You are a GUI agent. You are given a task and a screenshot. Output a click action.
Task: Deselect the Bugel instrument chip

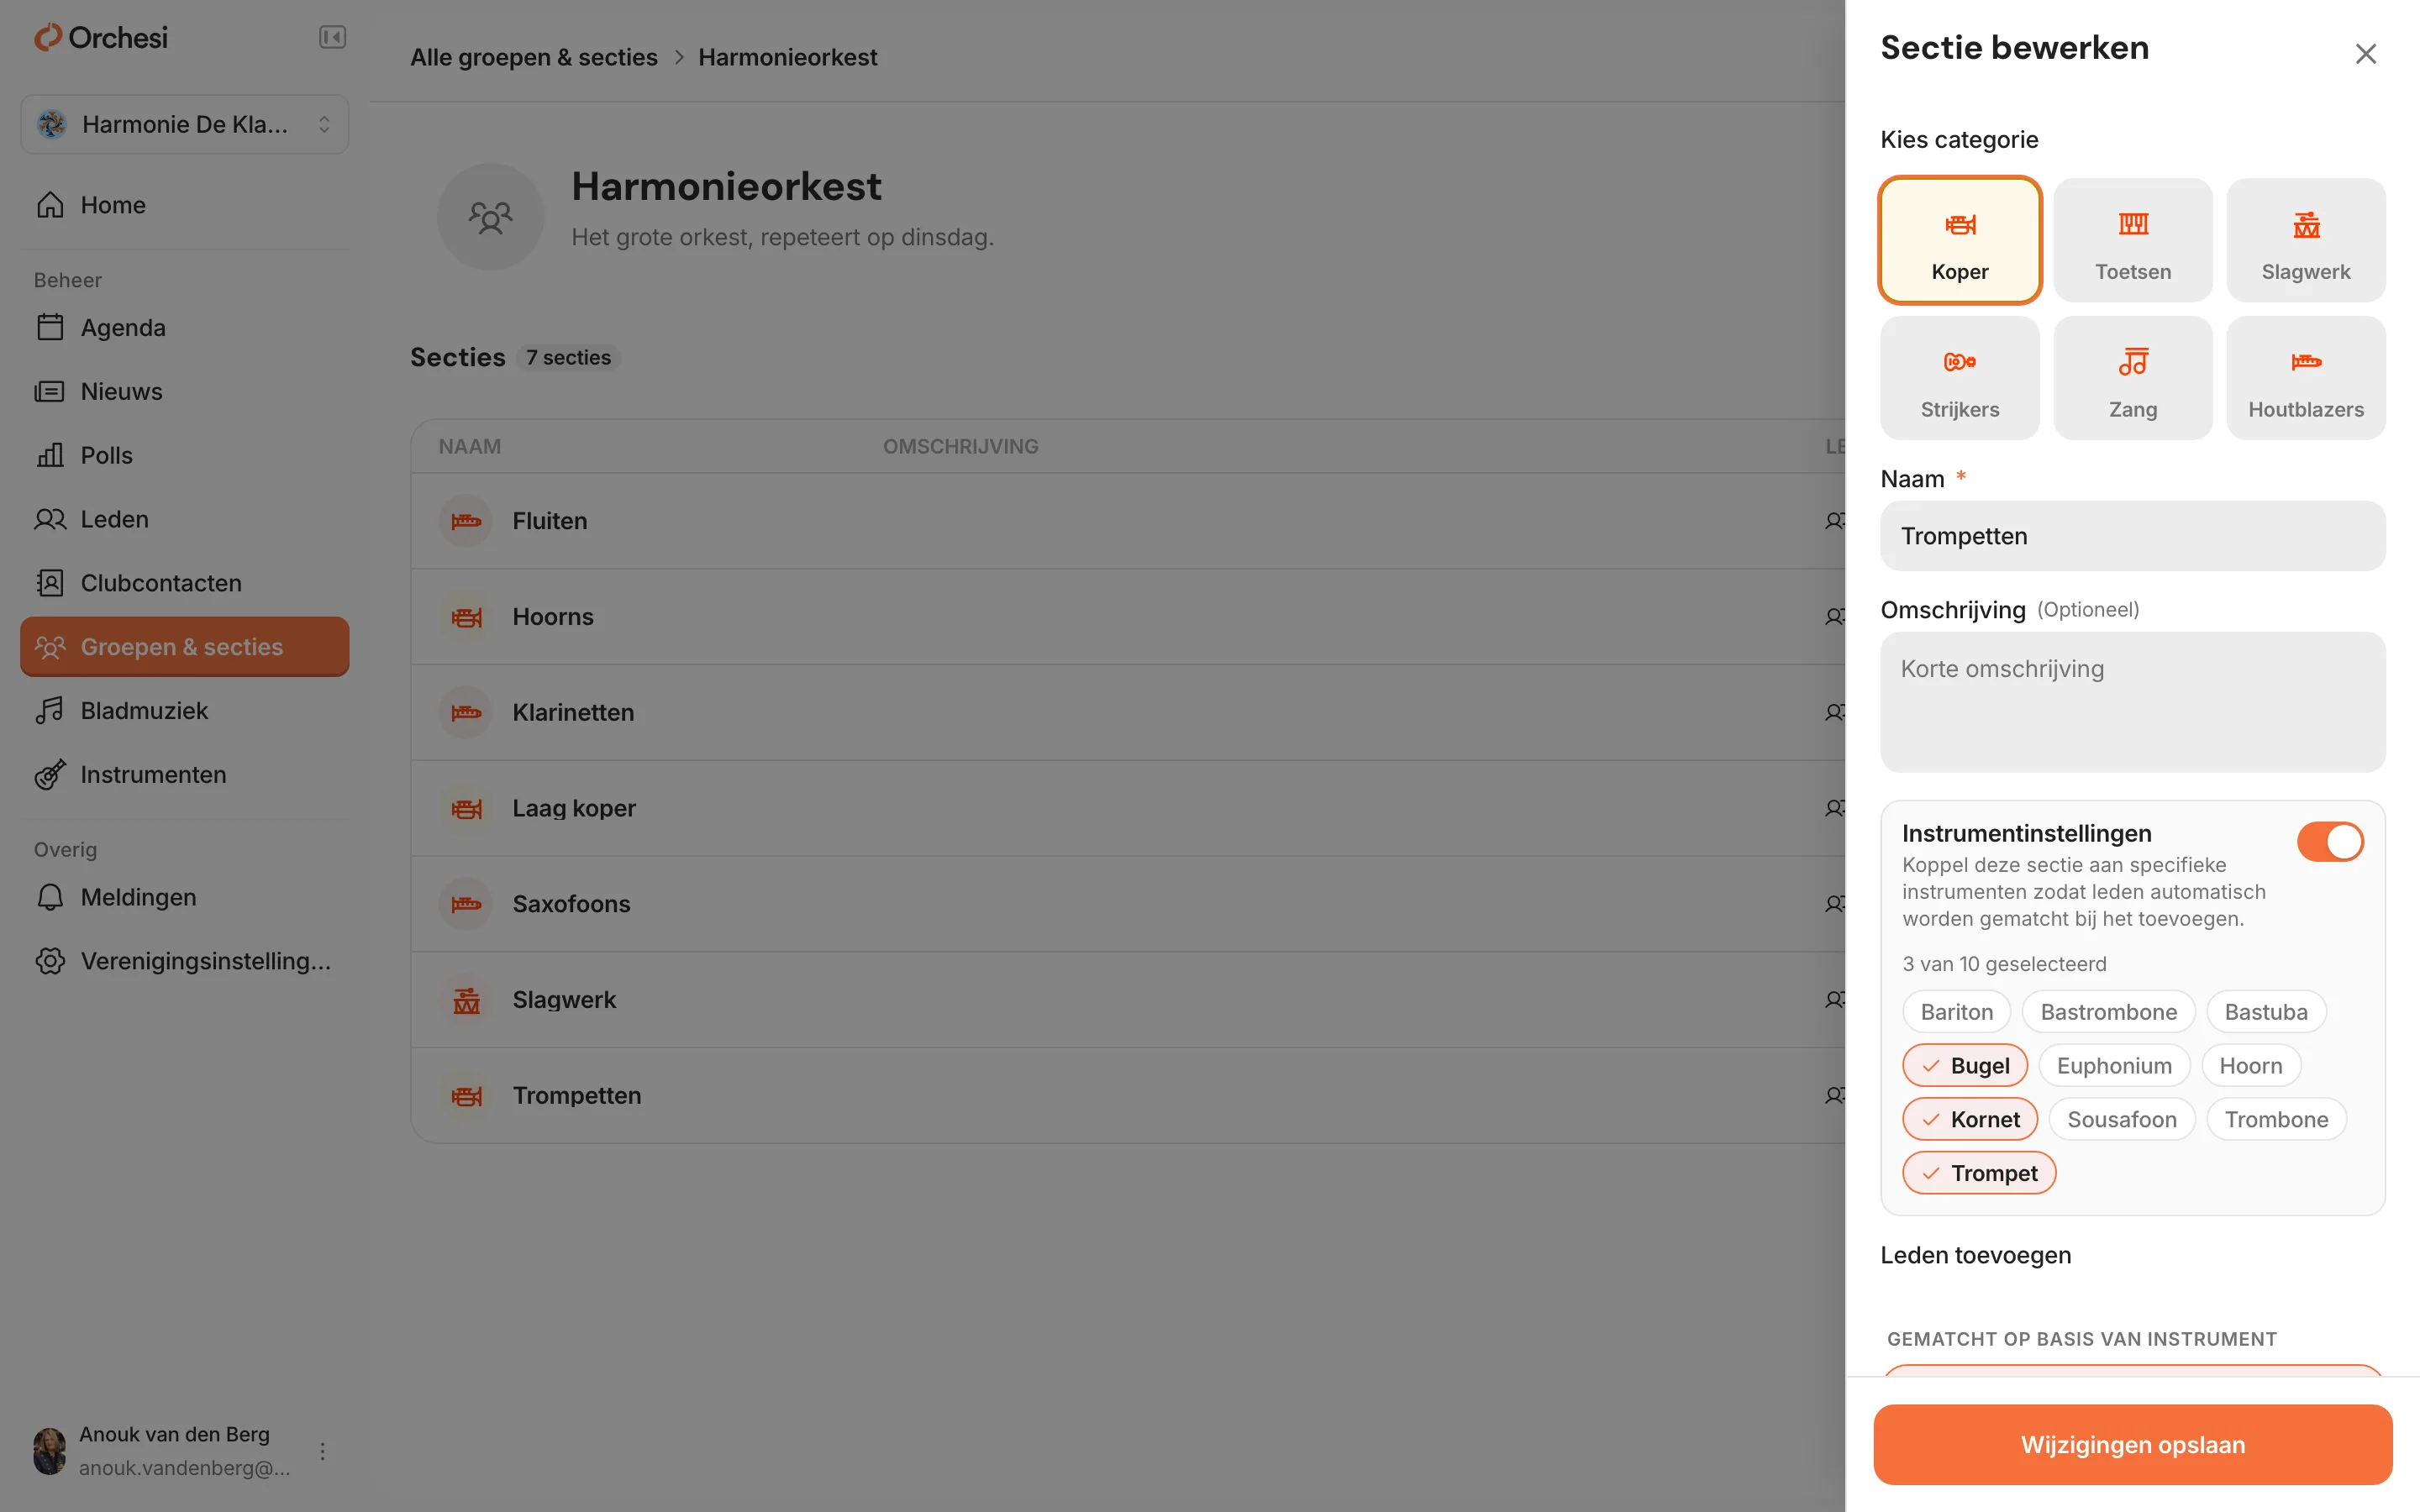1964,1065
